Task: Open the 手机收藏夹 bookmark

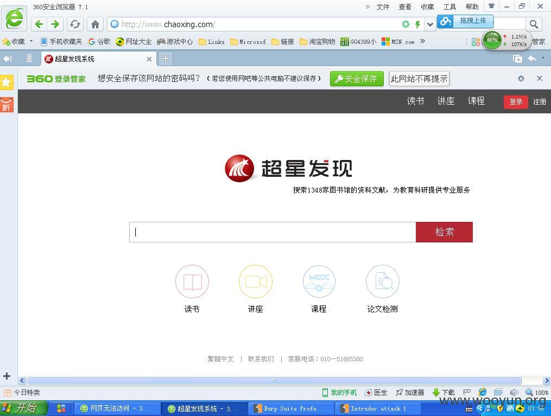Action: point(61,41)
